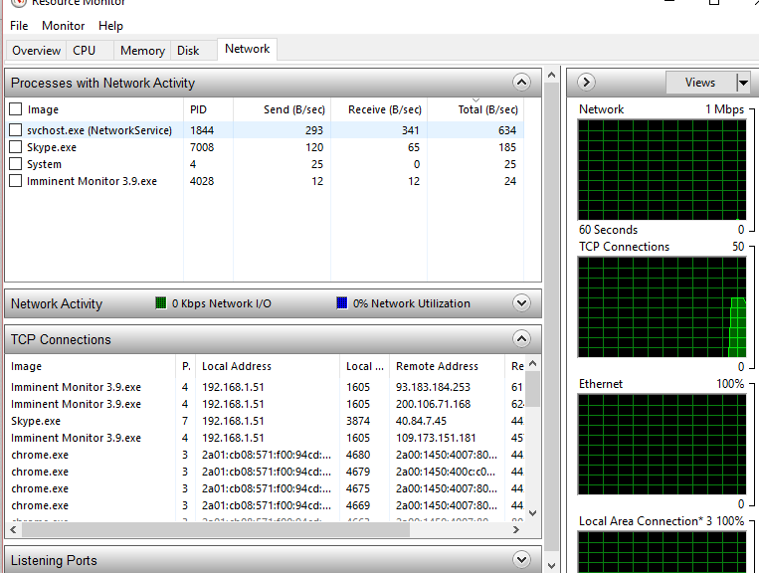
Task: Click TCP Connections list scroll-up arrow
Action: [x=533, y=363]
